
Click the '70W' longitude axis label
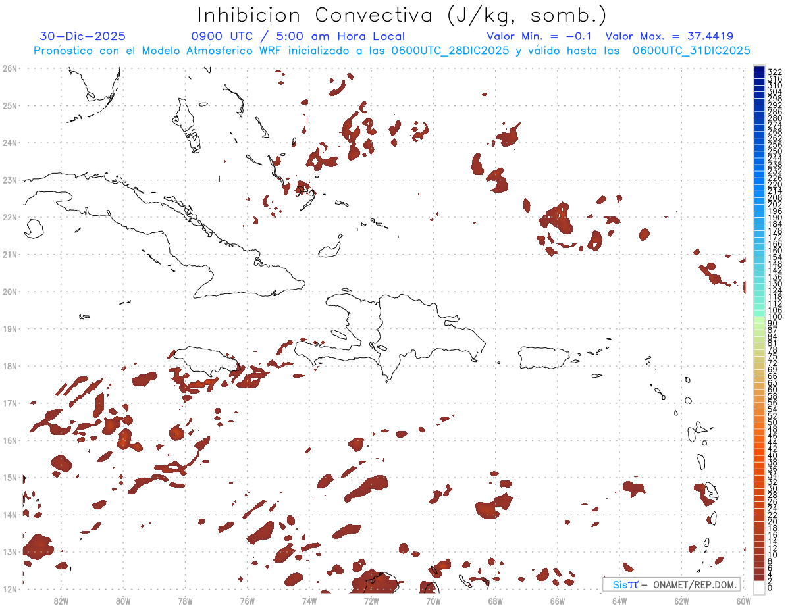[433, 600]
